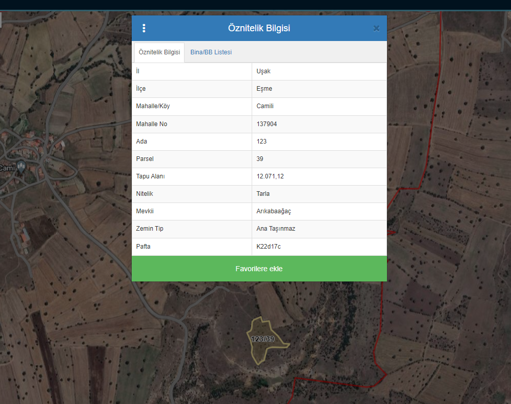511x404 pixels.
Task: Click the Ada row label
Action: click(x=141, y=142)
